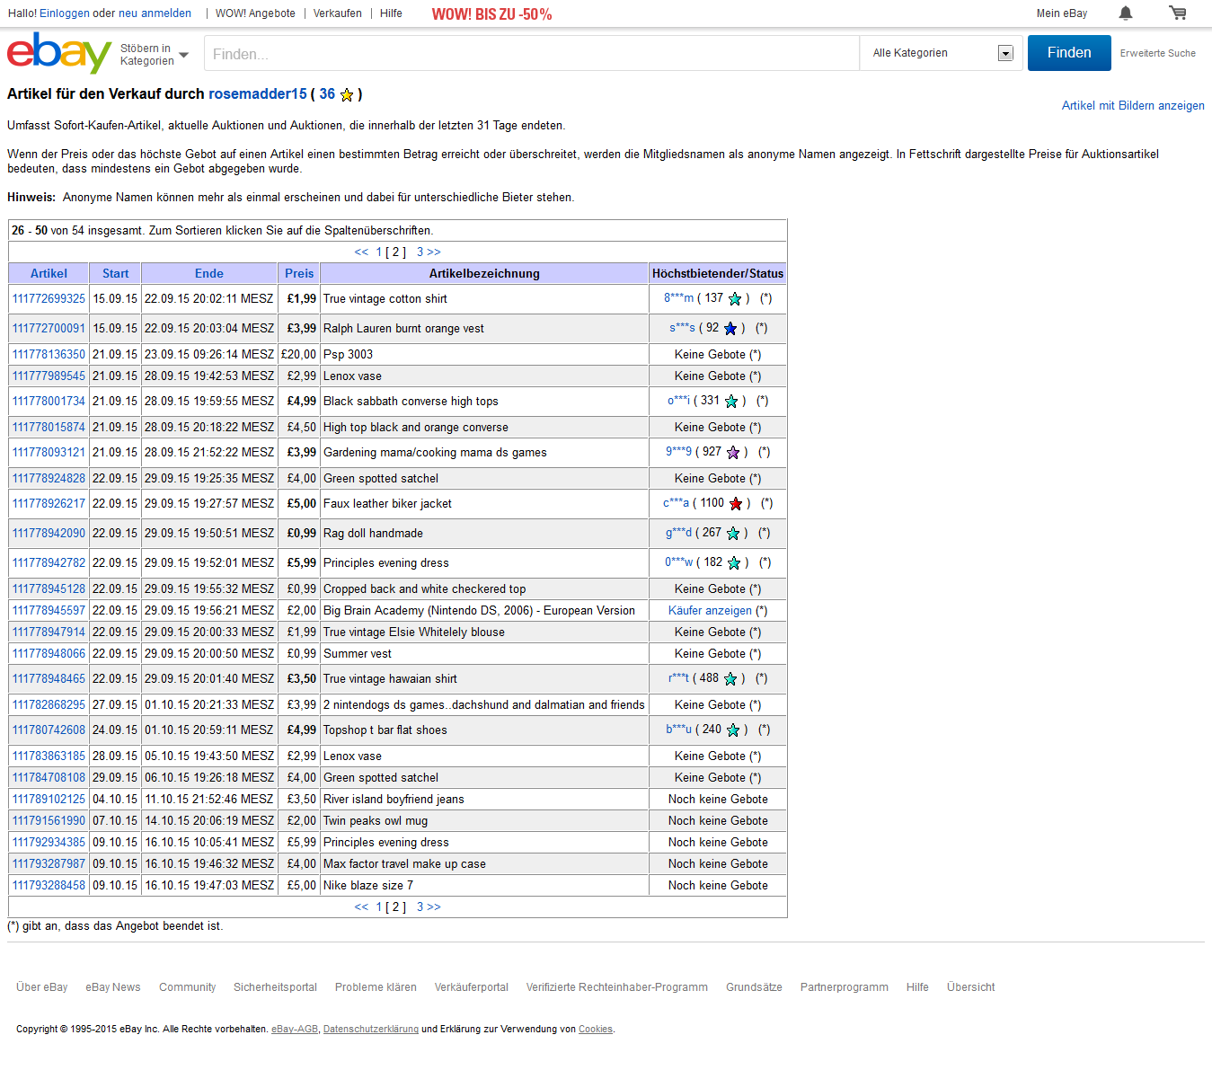Click the eBay logo
The height and width of the screenshot is (1079, 1212).
coord(59,53)
